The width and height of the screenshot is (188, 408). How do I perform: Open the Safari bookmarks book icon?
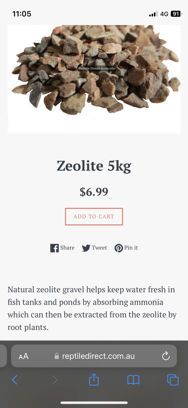tap(133, 380)
